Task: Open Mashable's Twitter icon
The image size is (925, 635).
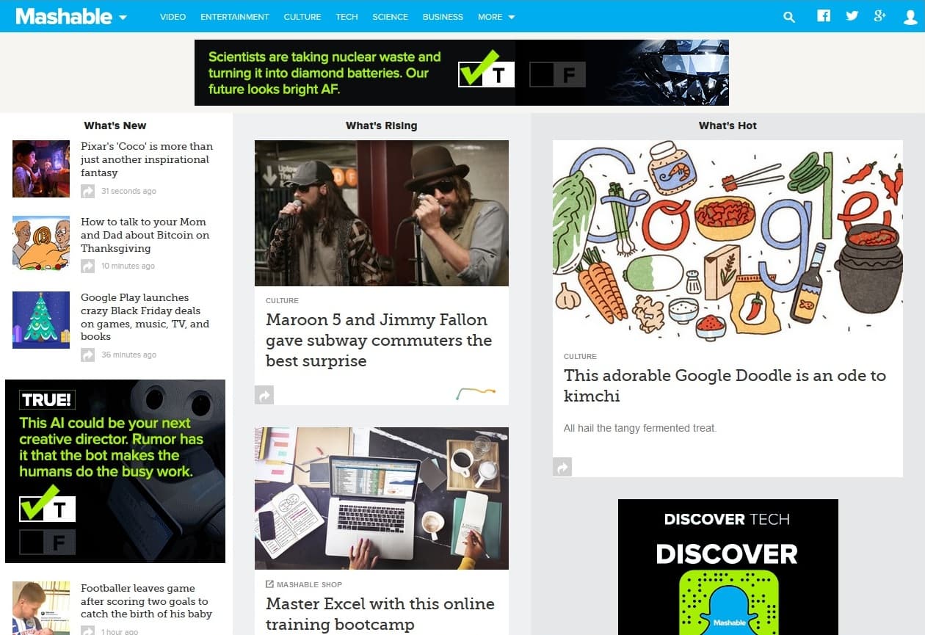Action: point(852,16)
